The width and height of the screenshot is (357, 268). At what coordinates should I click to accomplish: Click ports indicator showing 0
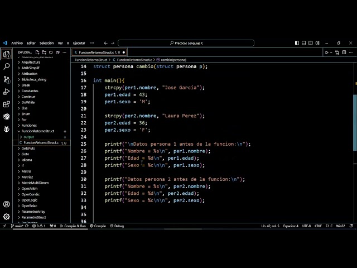(x=53, y=226)
